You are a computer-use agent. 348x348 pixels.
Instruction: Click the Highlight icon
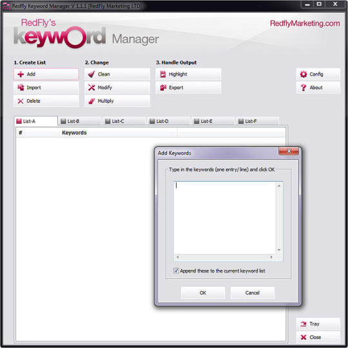pos(163,74)
